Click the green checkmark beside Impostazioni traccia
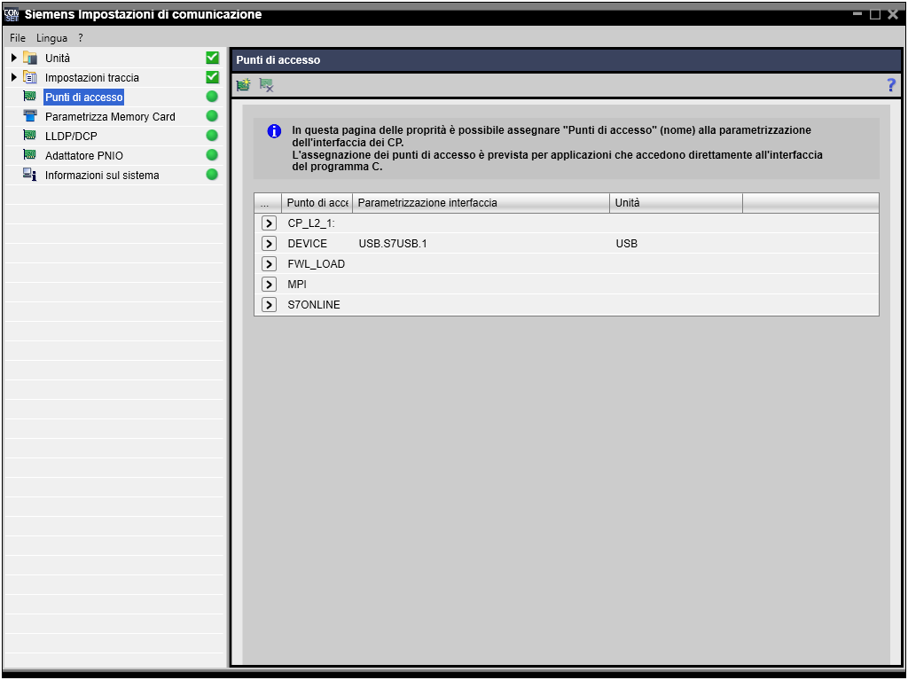The image size is (908, 680). pyautogui.click(x=213, y=77)
